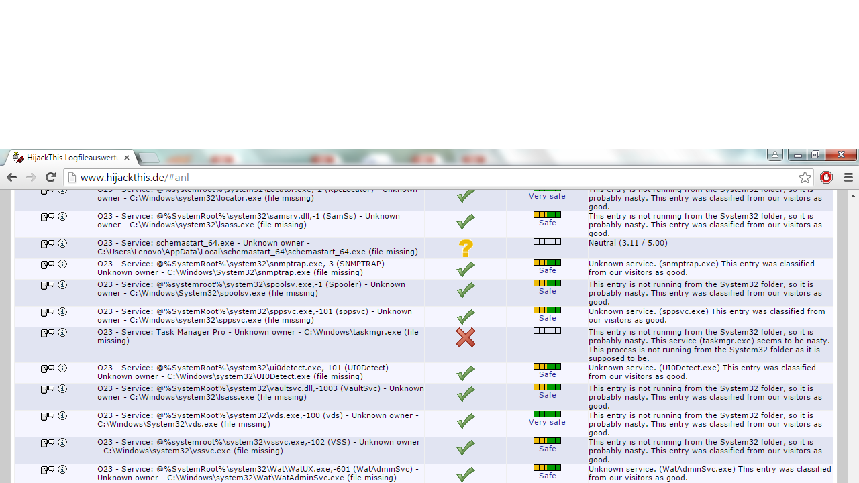Click the Safe link in the VSS row

547,449
